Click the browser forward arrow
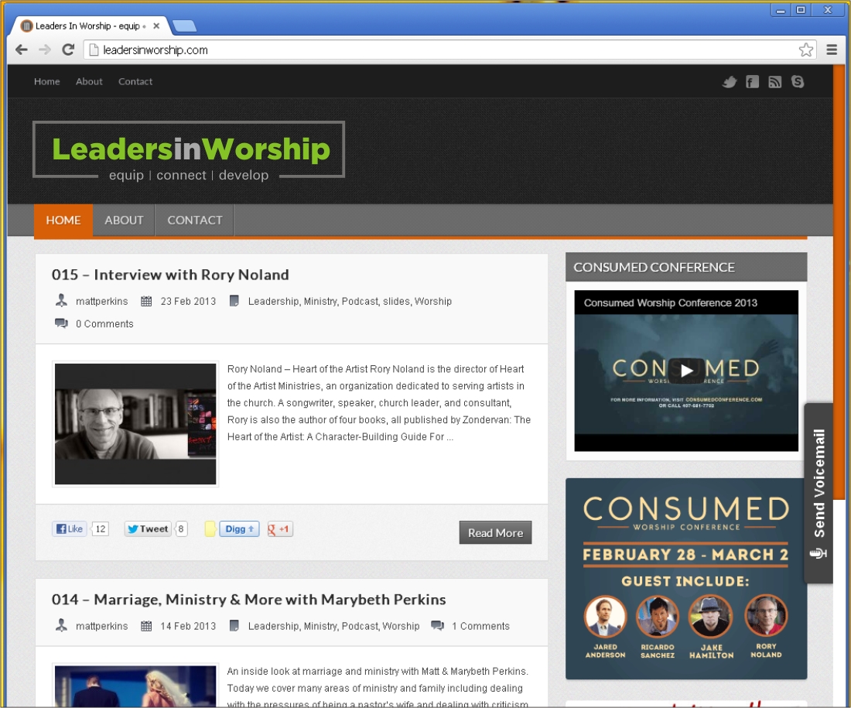The height and width of the screenshot is (708, 851). coord(45,50)
